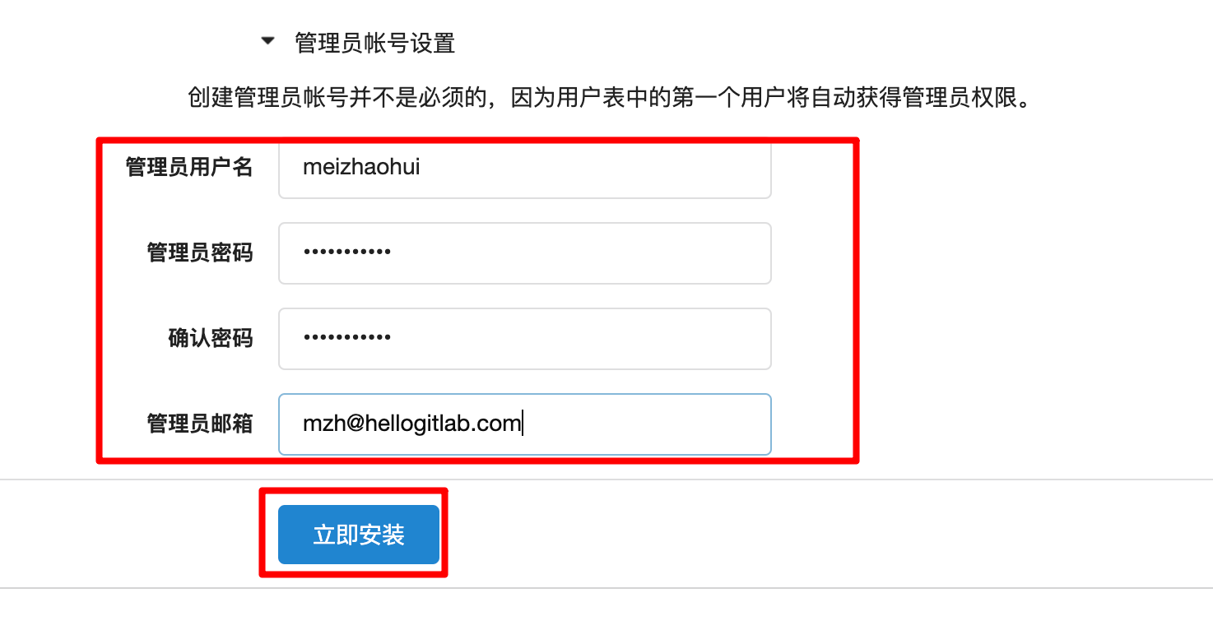Click the masked dots in 确认密码 field
The width and height of the screenshot is (1213, 630).
346,338
